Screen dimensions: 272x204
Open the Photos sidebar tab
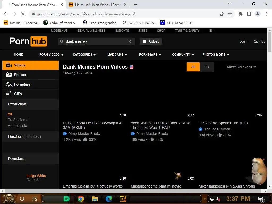tap(31, 75)
